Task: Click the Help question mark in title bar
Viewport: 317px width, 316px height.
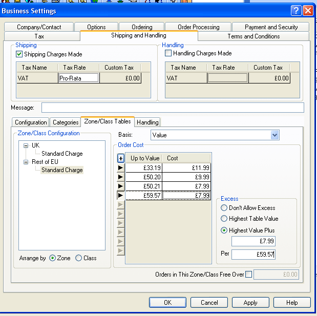Action: pyautogui.click(x=296, y=11)
